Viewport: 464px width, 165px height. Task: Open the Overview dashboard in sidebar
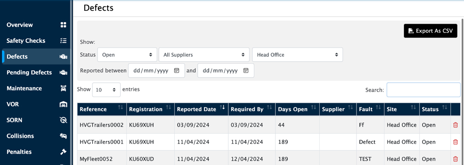pos(20,25)
